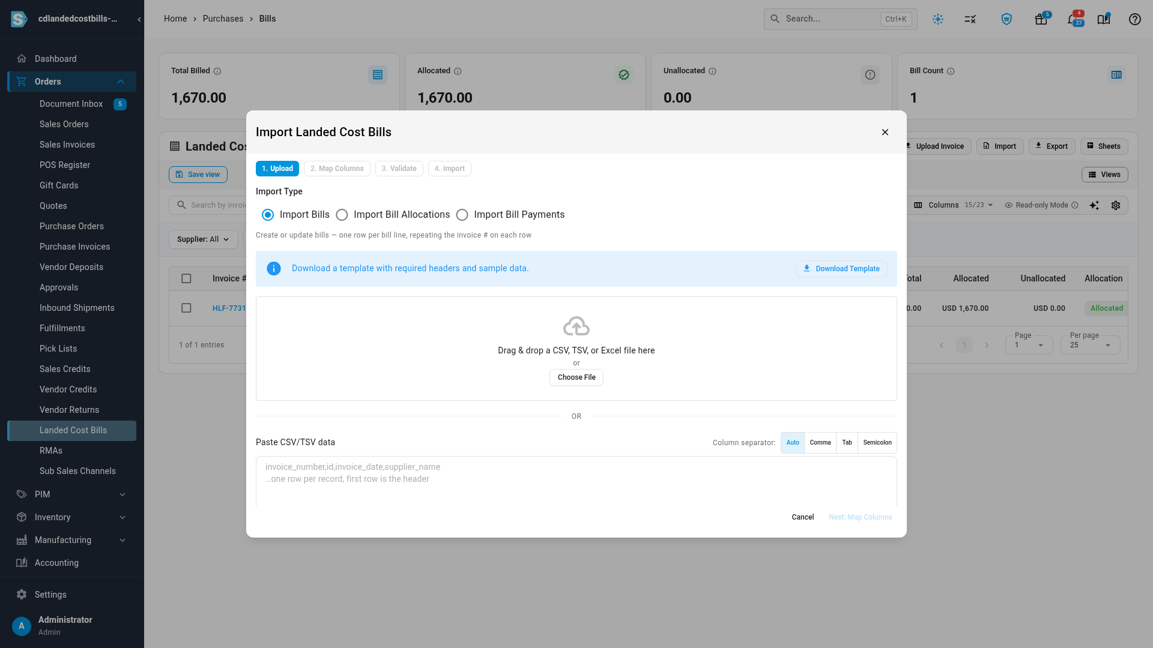Click the info icon next to Total Billed

tap(217, 71)
